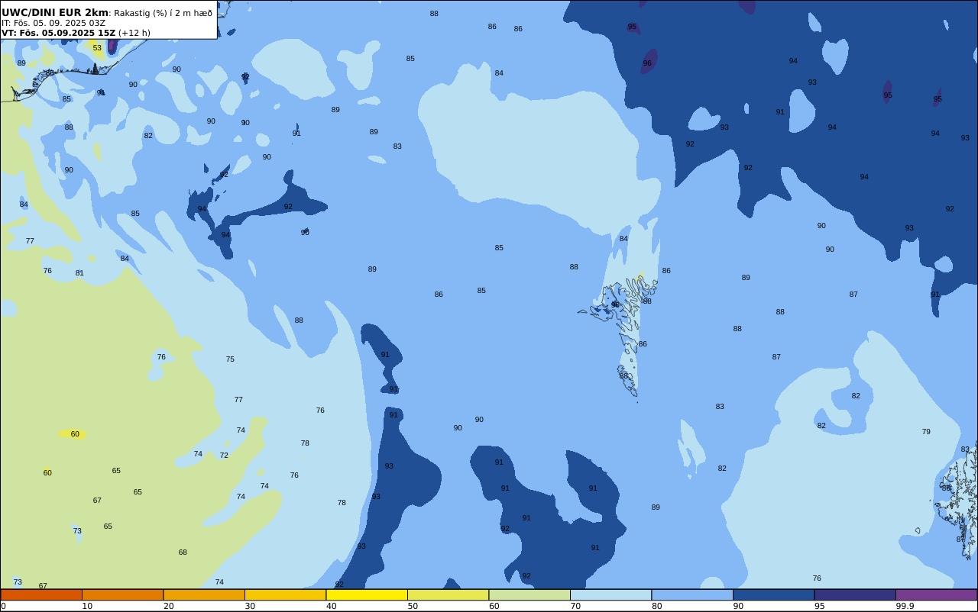Image resolution: width=978 pixels, height=612 pixels.
Task: Click the pale yellow 50–60 legend swatch
Action: click(x=448, y=594)
